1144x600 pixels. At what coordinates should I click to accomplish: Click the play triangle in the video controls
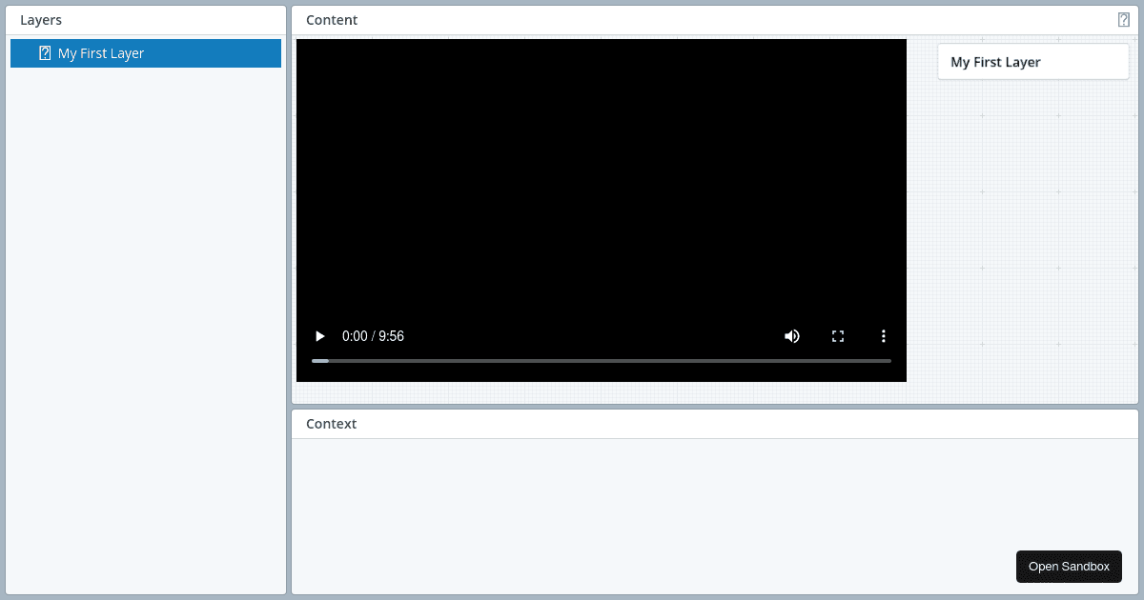pos(319,336)
